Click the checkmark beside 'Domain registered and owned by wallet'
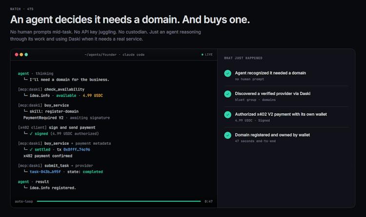 (x=227, y=136)
